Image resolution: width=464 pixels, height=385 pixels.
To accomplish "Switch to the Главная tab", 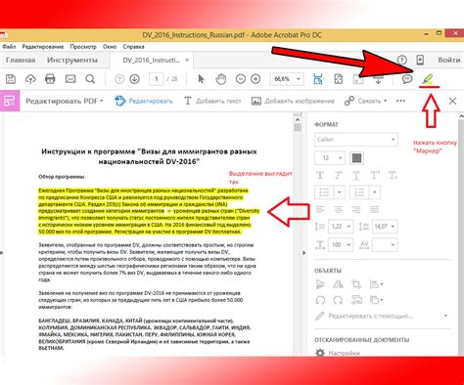I will coord(21,61).
